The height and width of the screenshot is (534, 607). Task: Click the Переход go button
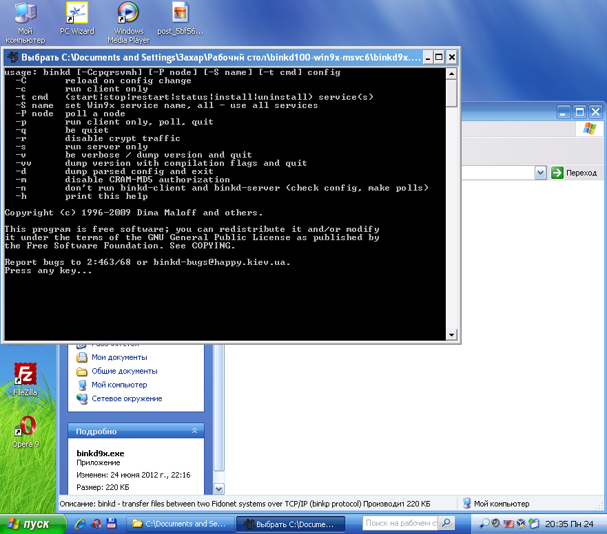[574, 173]
